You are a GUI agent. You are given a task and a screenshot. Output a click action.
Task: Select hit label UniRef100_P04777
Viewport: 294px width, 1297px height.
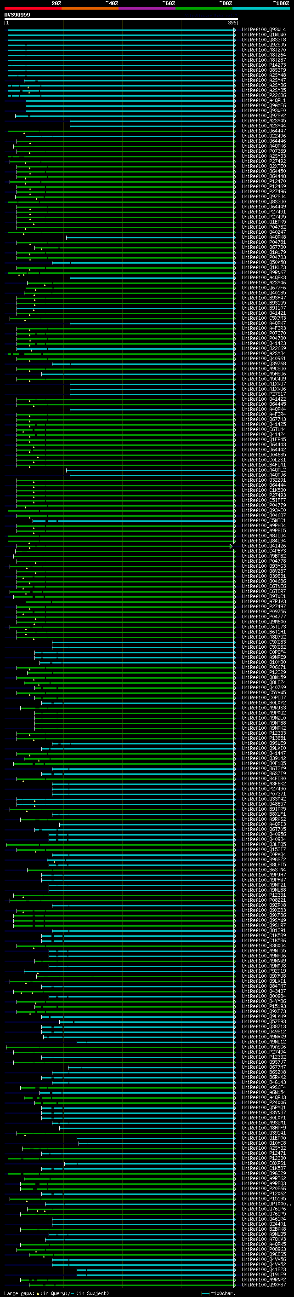coord(264,617)
